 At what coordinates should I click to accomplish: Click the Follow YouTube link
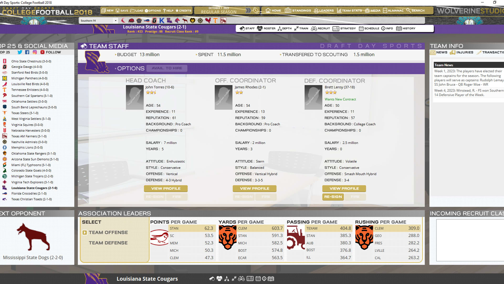click(x=50, y=52)
